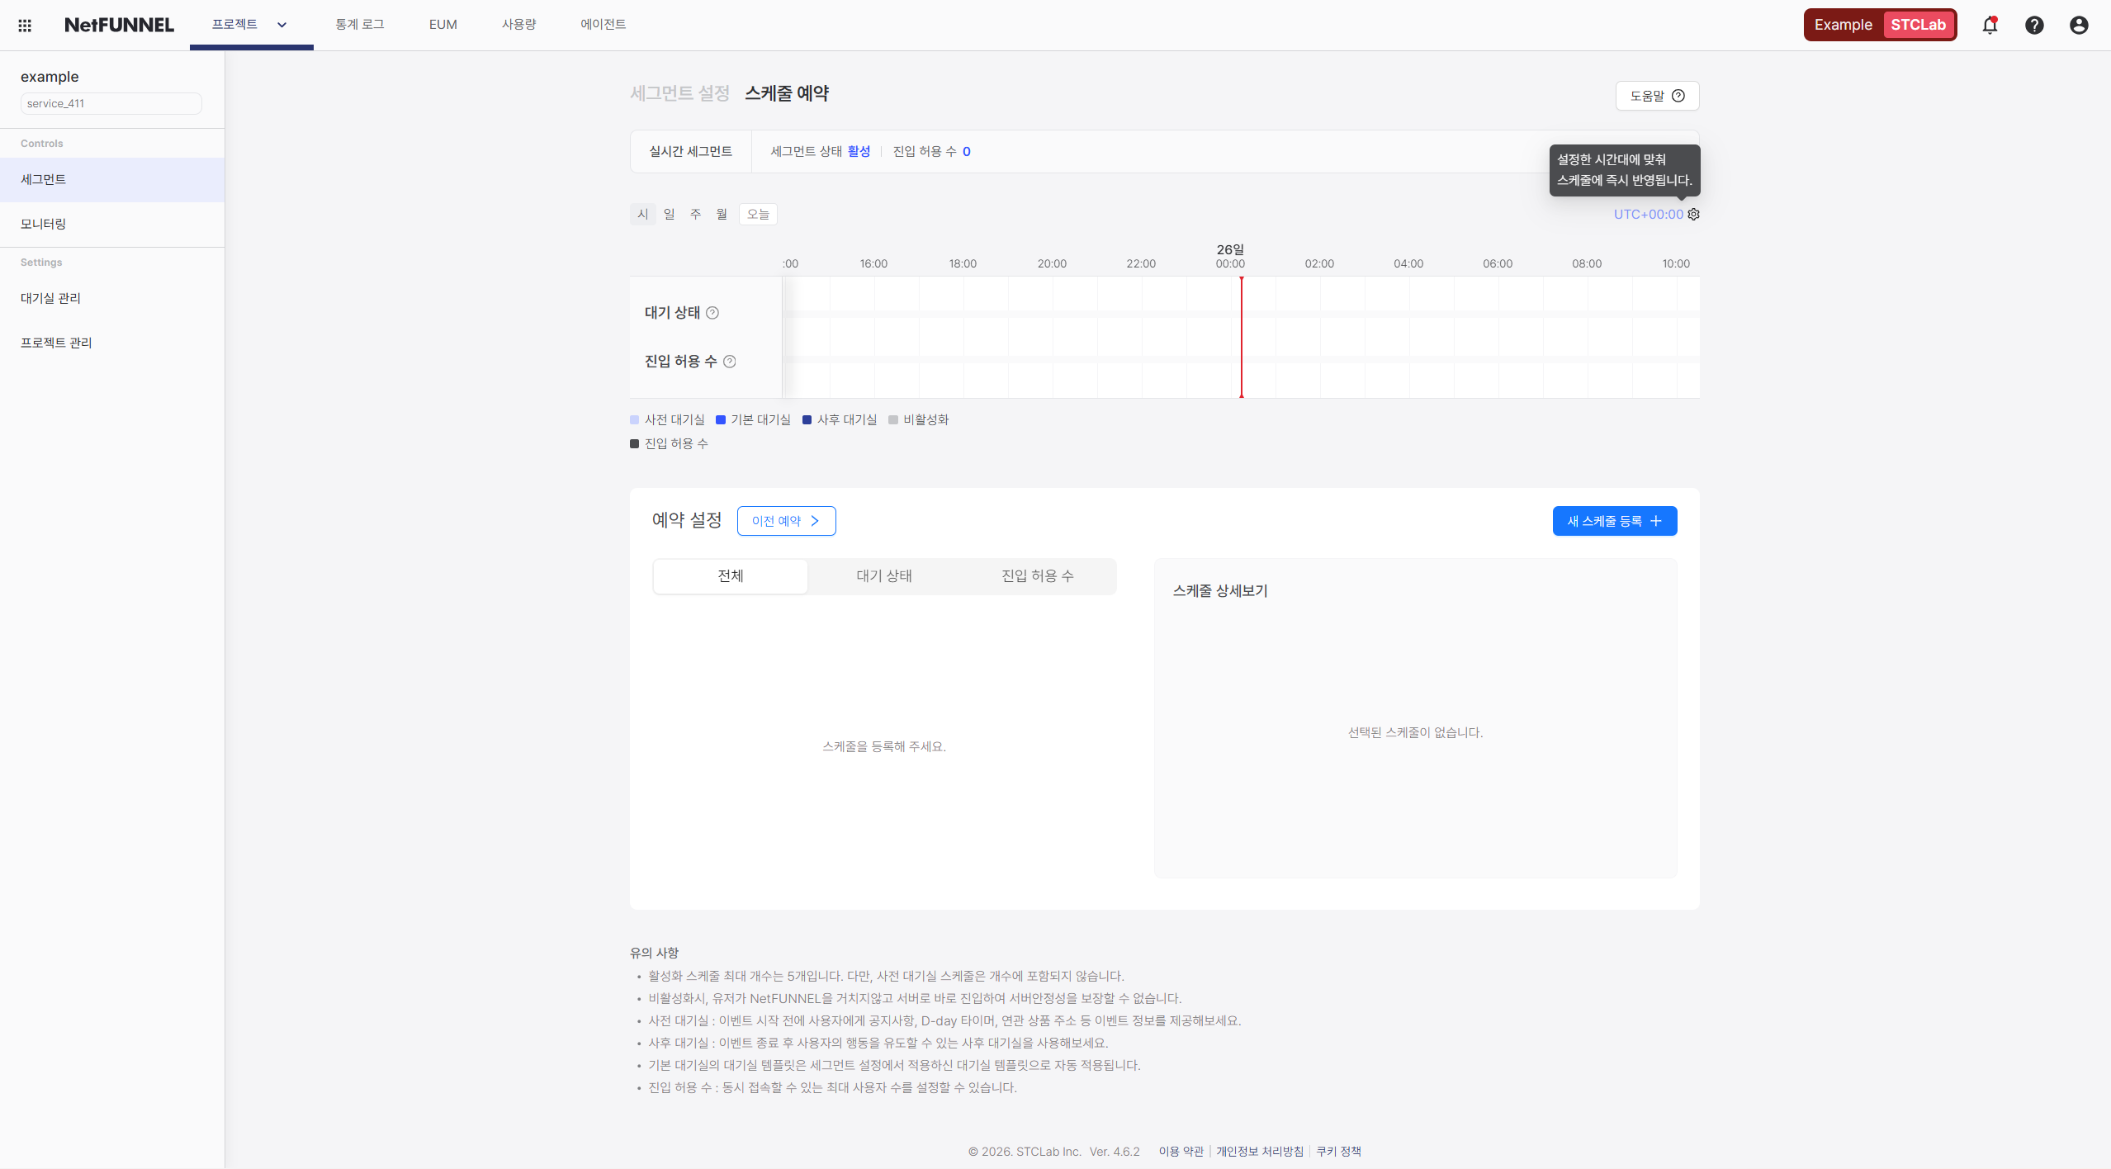This screenshot has width=2111, height=1169.
Task: Toggle the 비활성화 legend item
Action: [918, 419]
